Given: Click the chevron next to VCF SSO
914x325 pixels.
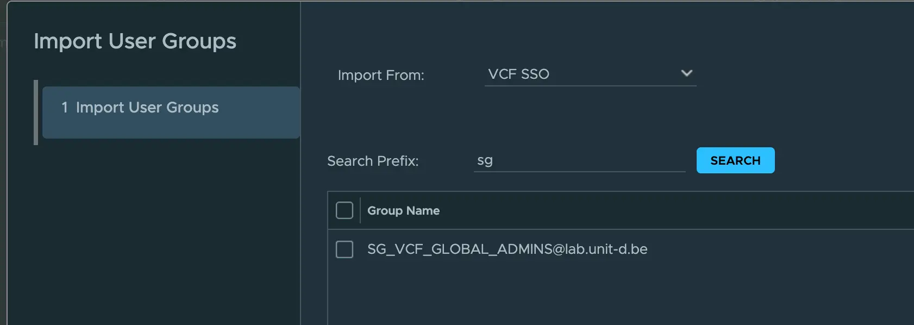Looking at the screenshot, I should point(687,73).
